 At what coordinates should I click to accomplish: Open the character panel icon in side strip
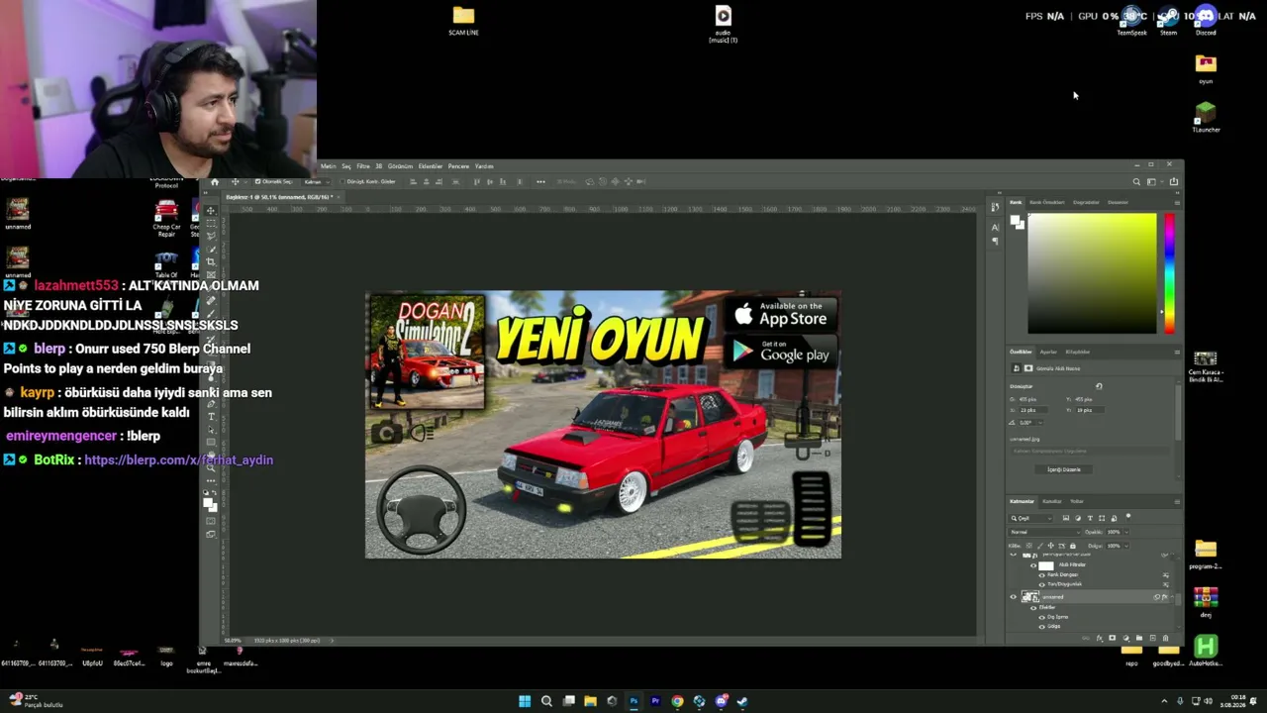tap(995, 227)
